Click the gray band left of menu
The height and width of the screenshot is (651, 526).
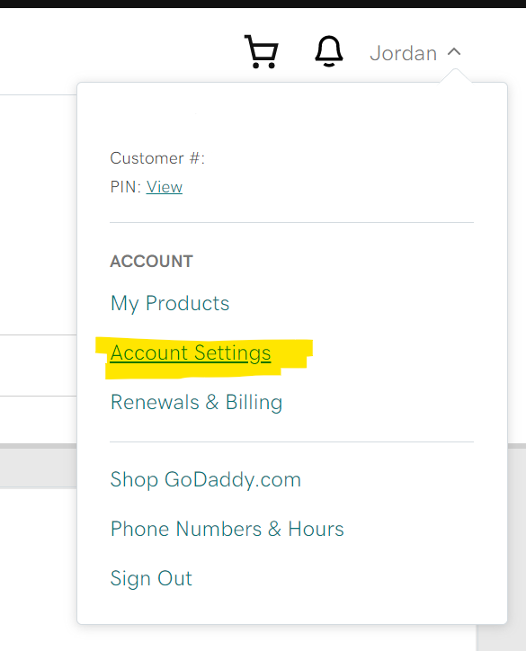(x=38, y=465)
